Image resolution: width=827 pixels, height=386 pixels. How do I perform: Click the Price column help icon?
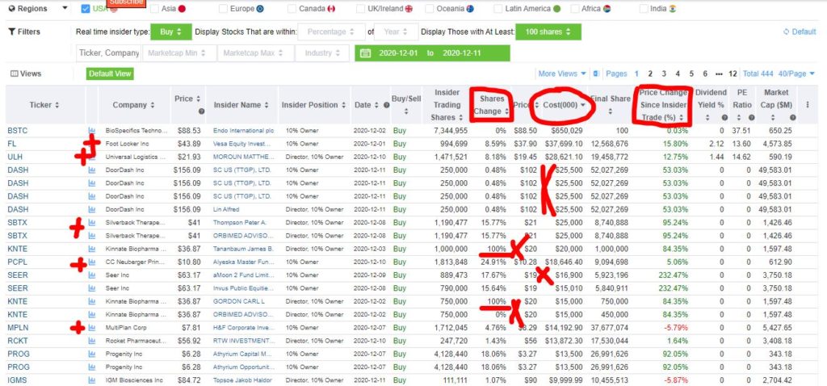point(201,111)
